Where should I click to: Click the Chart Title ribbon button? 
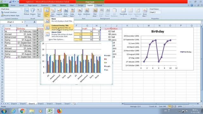click(47, 12)
